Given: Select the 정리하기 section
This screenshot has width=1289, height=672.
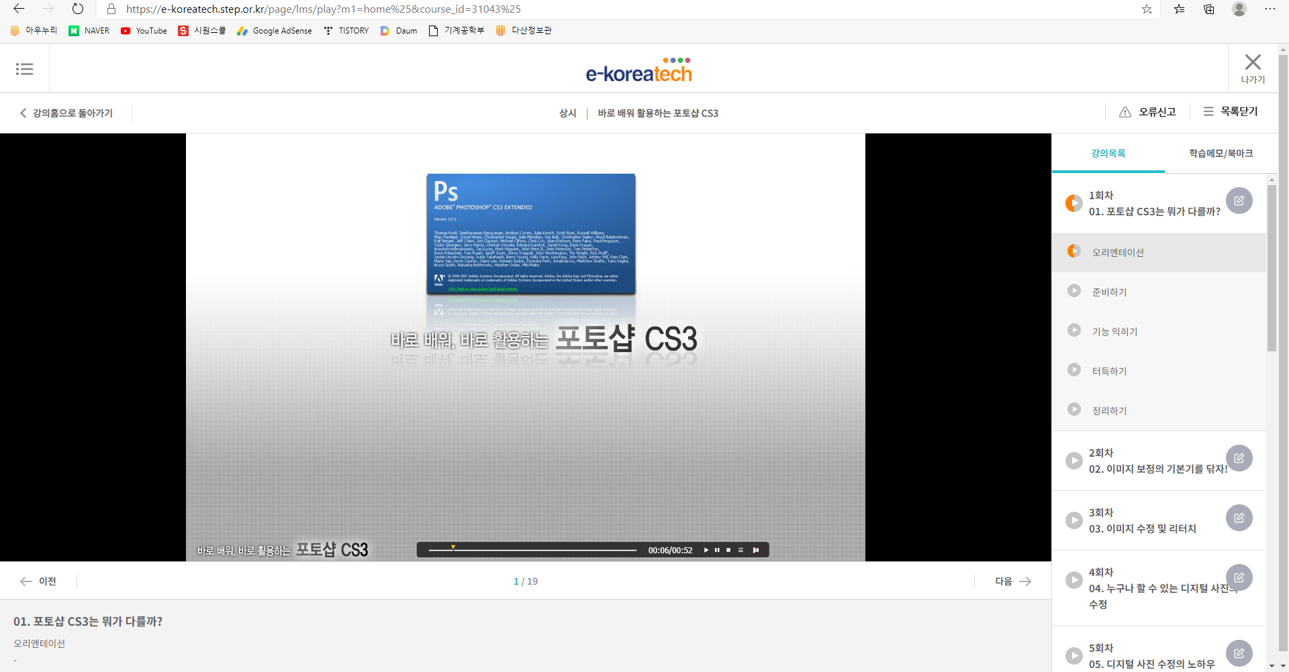Looking at the screenshot, I should 1159,410.
